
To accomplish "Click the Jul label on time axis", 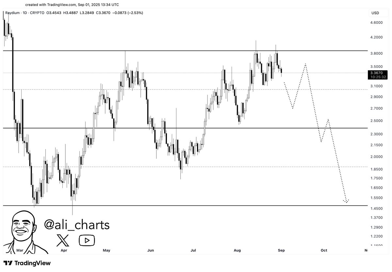I will [x=193, y=250].
